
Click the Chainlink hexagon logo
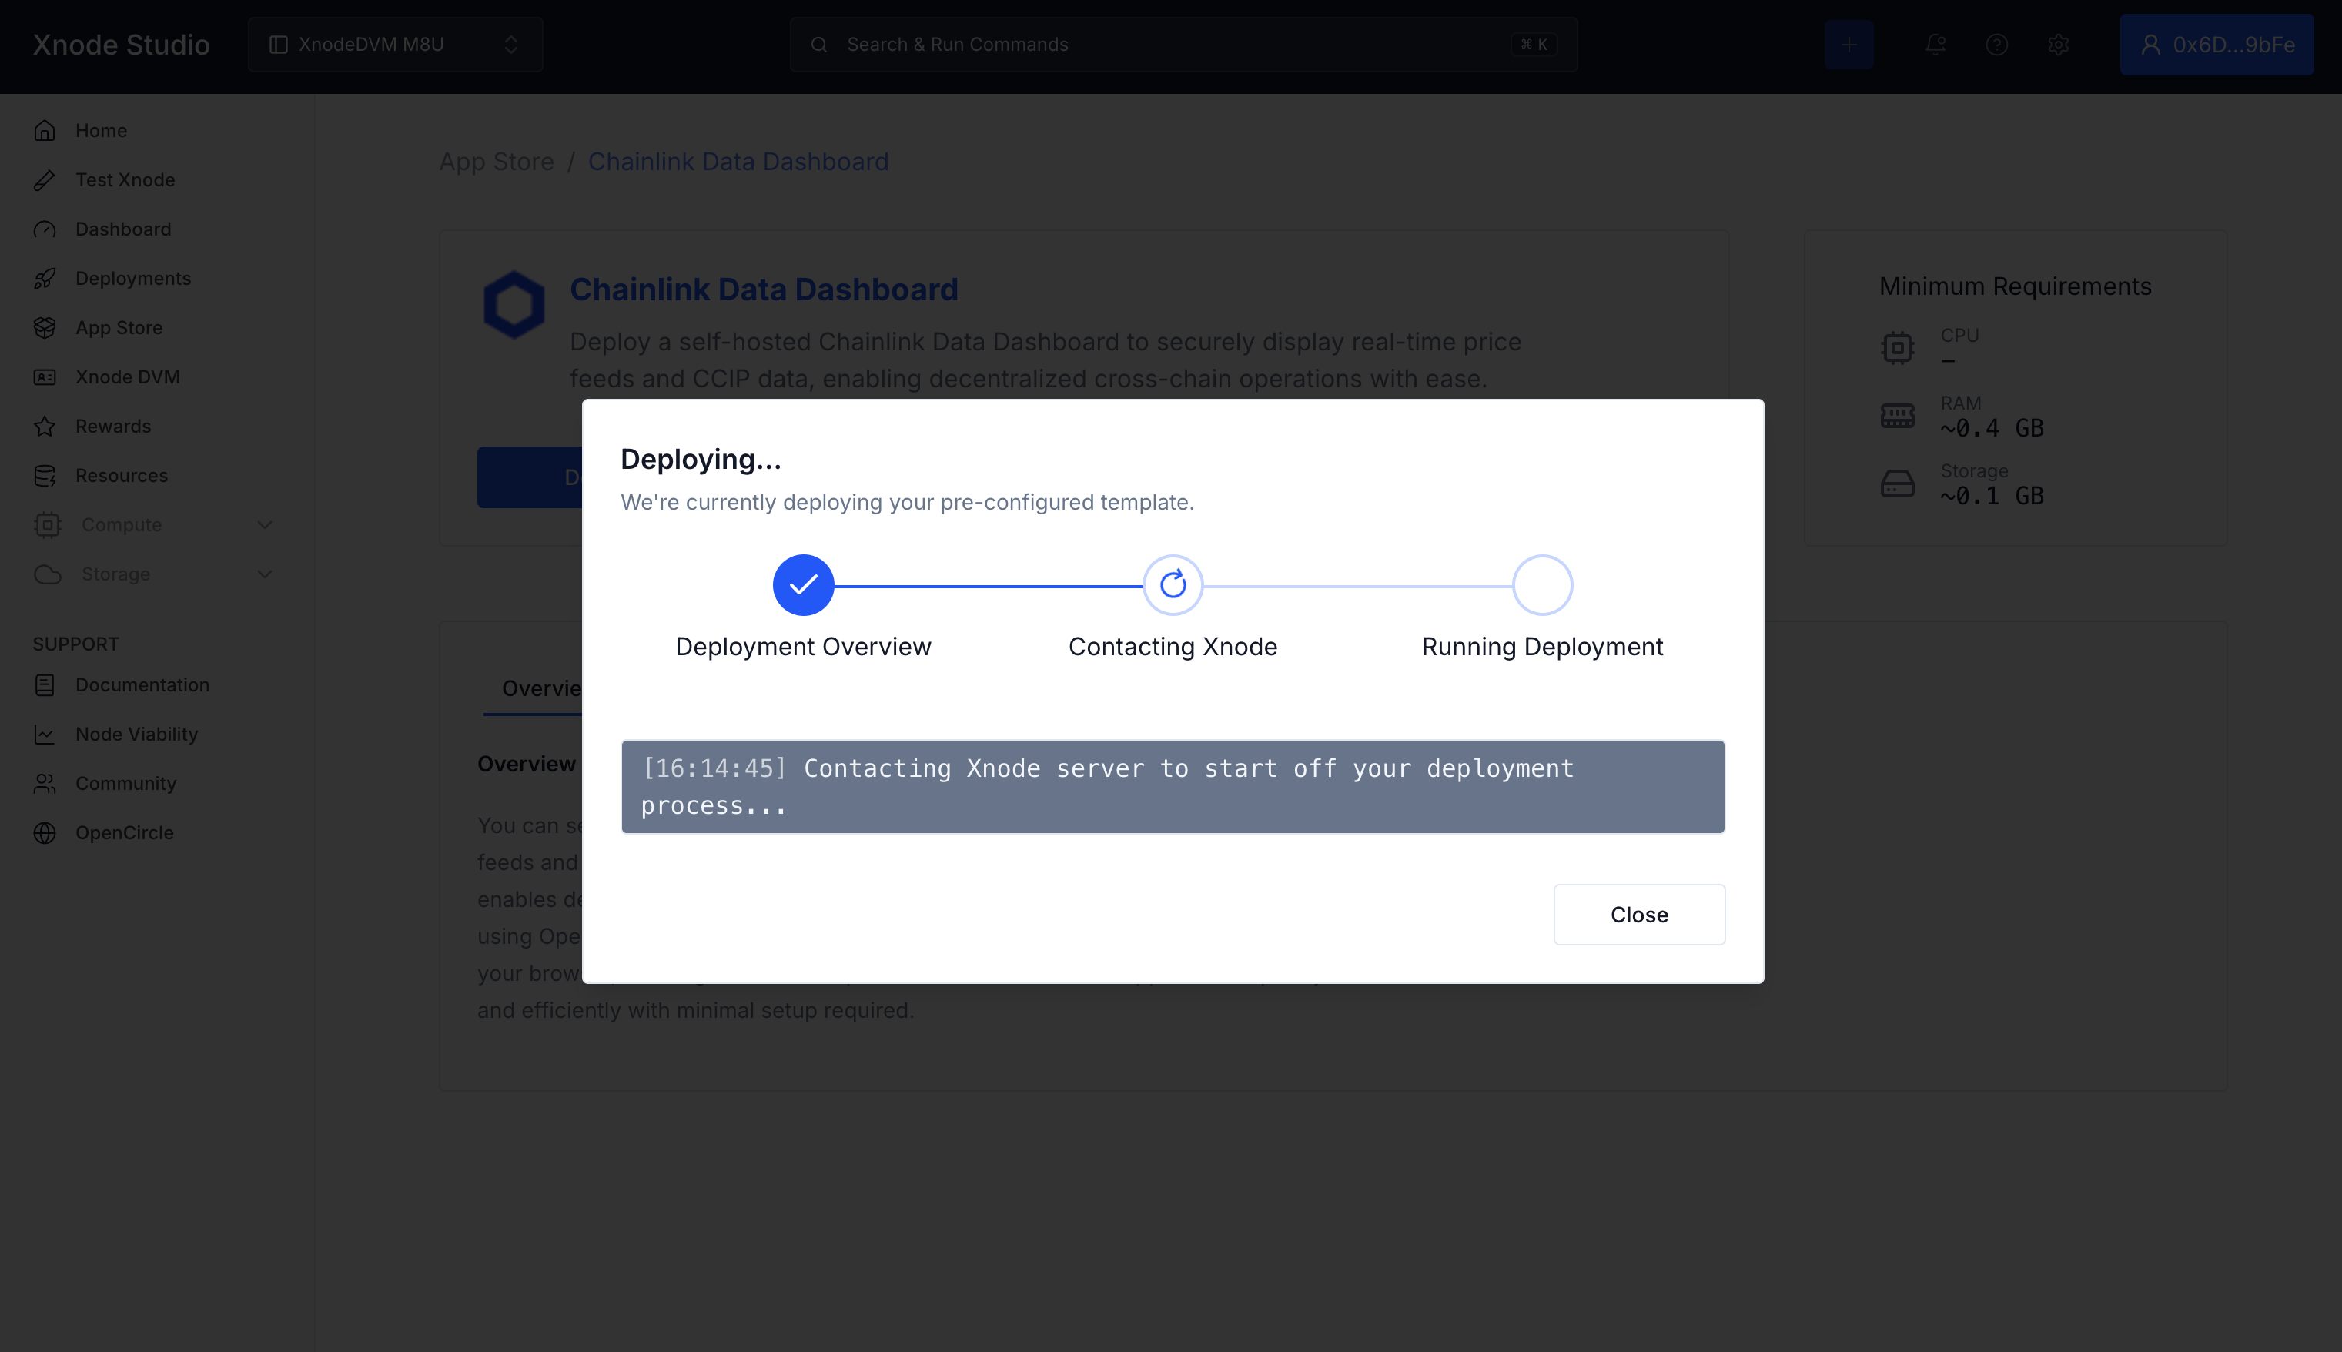click(x=514, y=305)
